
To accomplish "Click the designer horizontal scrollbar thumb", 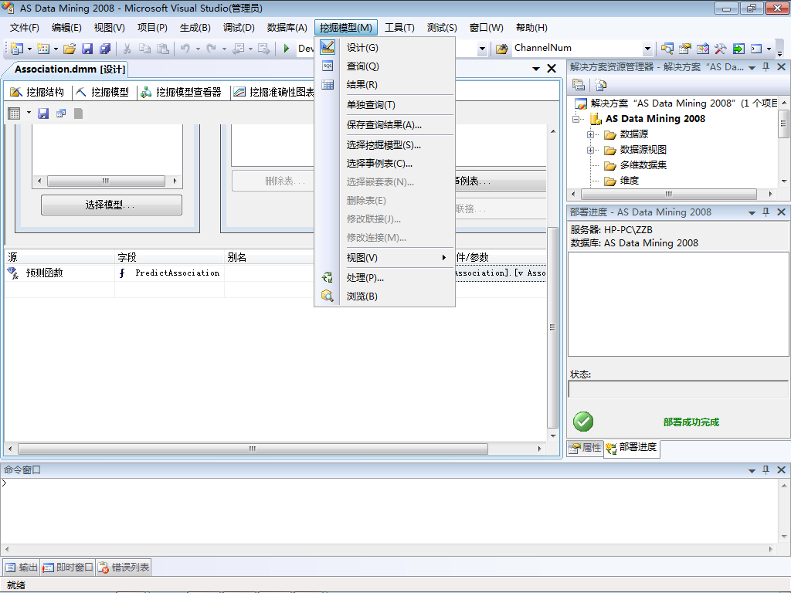I will 253,449.
